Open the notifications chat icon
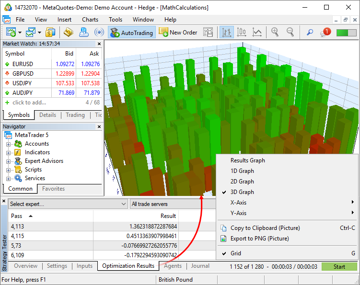 tap(325, 33)
